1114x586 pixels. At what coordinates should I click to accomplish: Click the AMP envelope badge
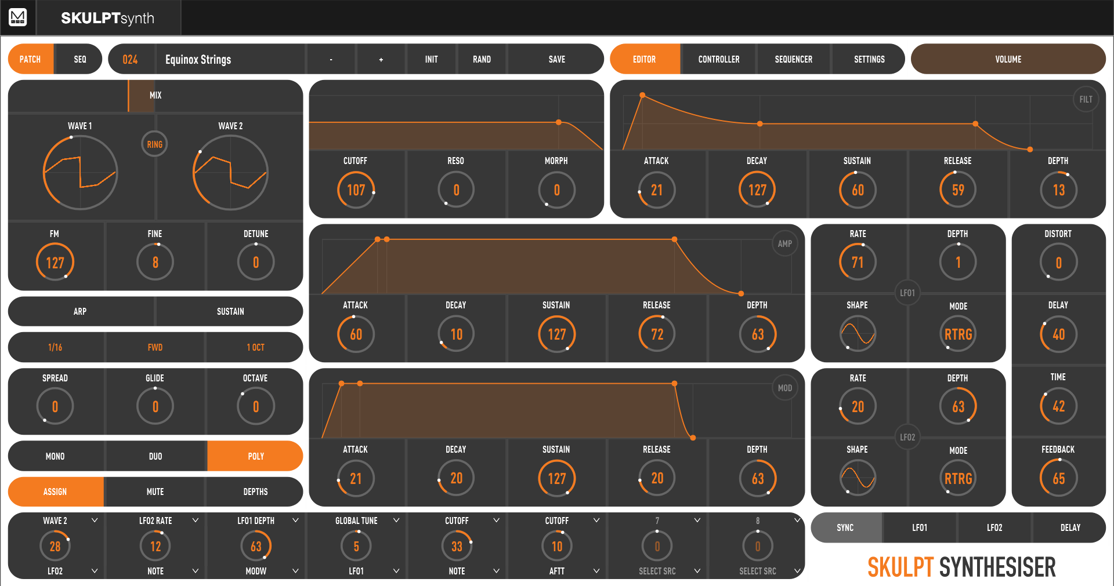784,244
